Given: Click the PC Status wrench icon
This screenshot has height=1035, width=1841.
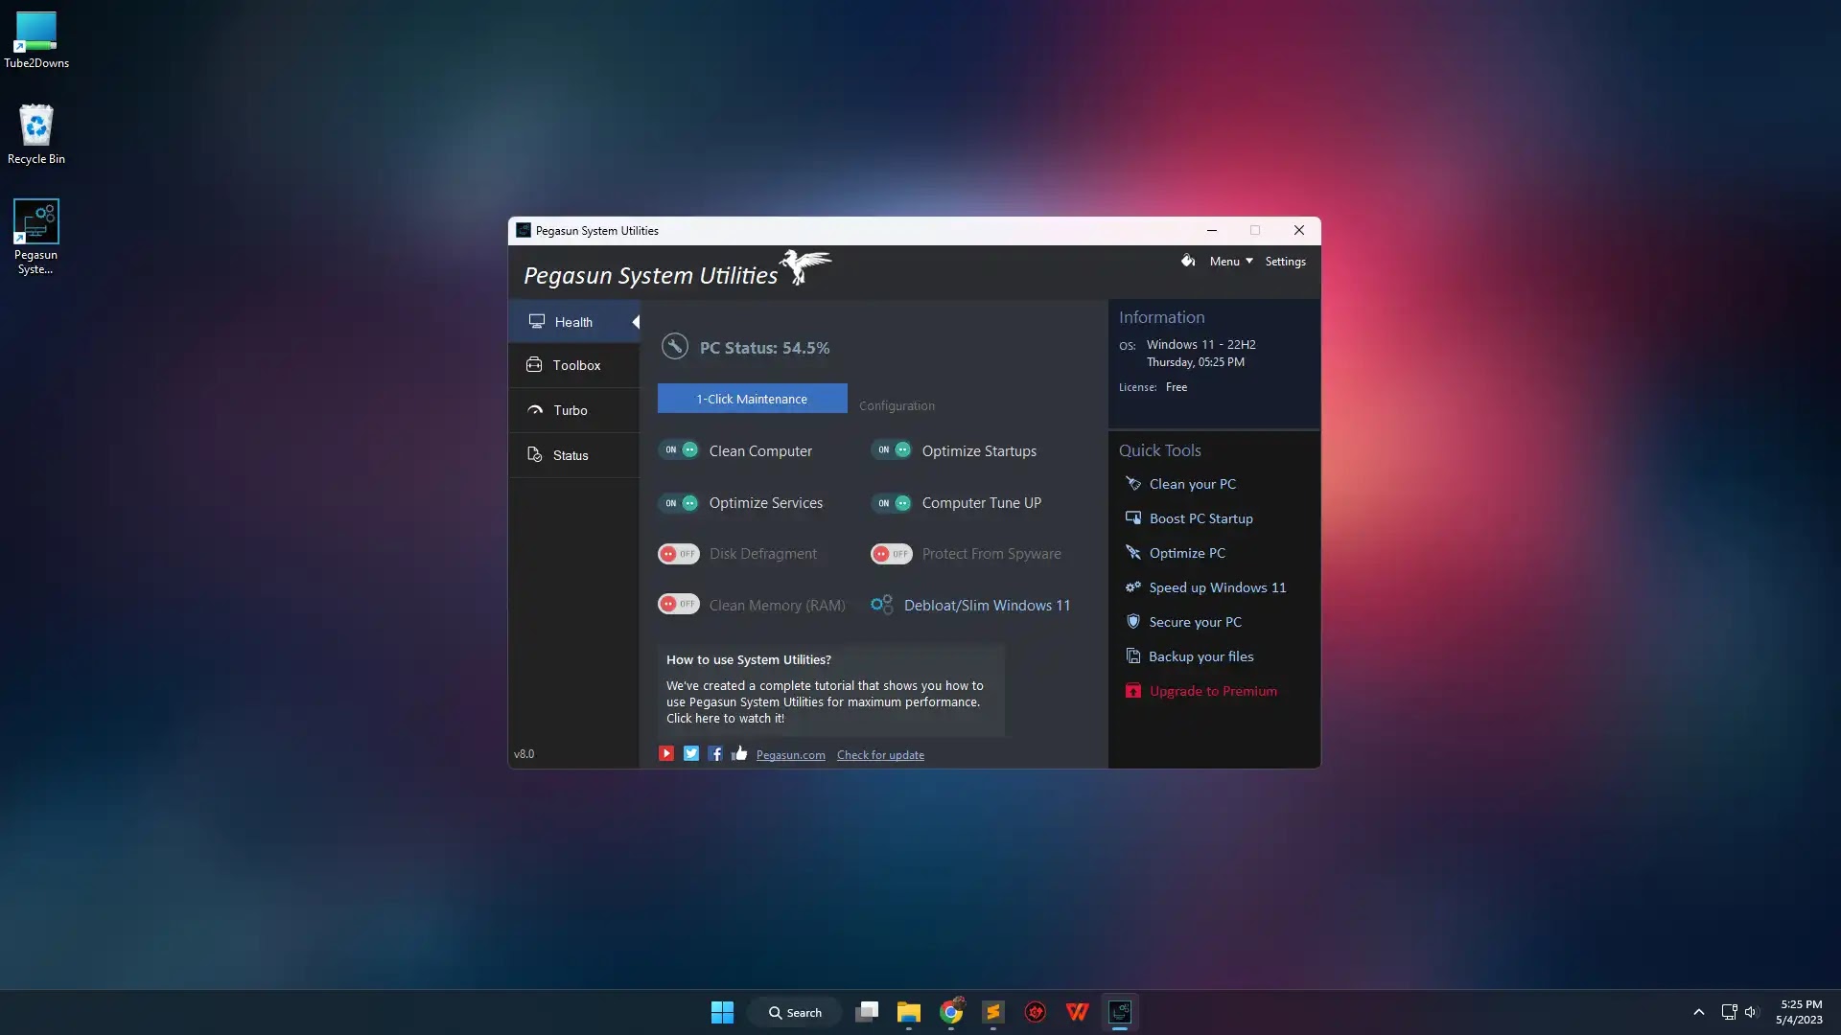Looking at the screenshot, I should point(675,346).
